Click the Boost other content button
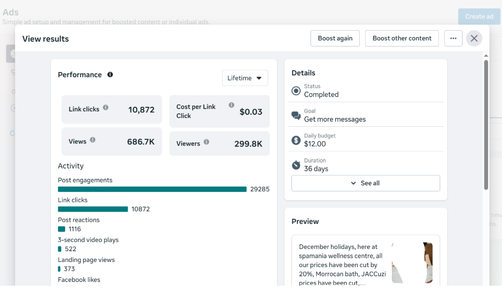502x294 pixels. pyautogui.click(x=402, y=38)
